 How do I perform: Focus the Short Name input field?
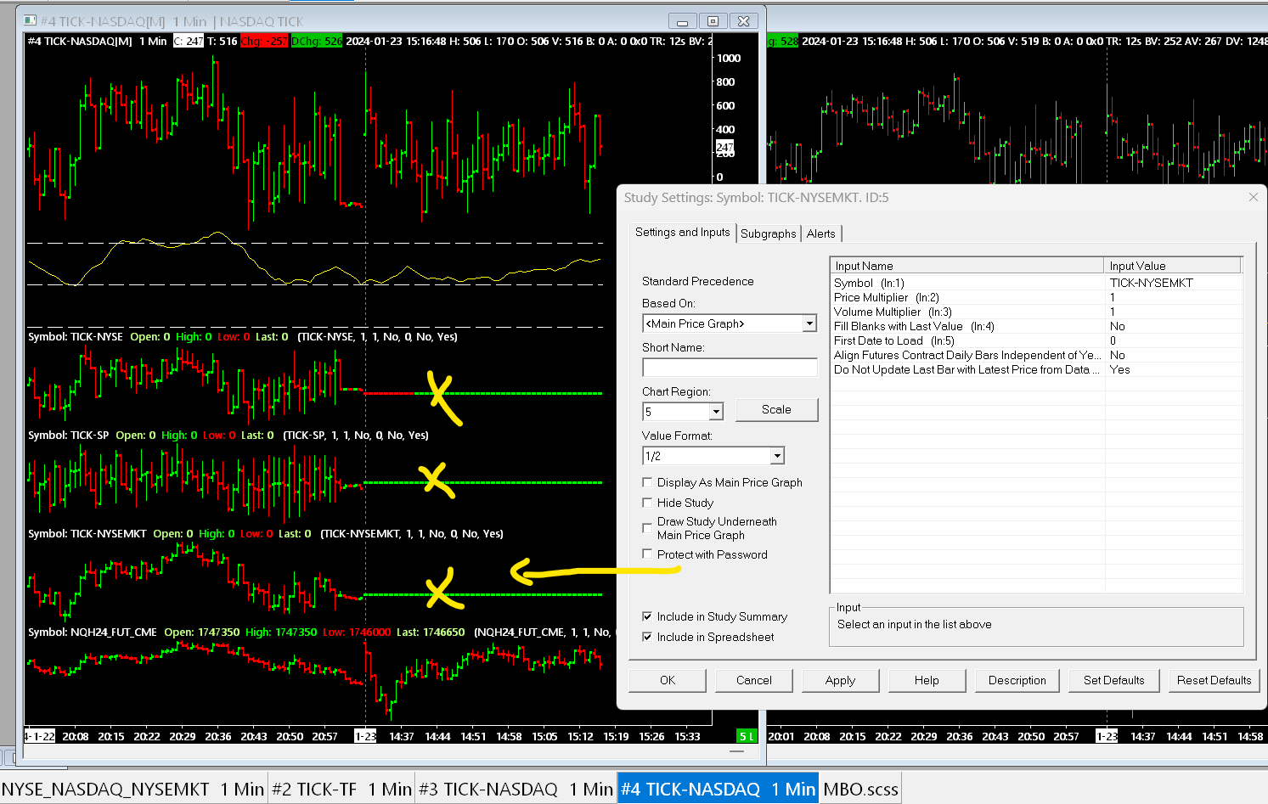(730, 368)
